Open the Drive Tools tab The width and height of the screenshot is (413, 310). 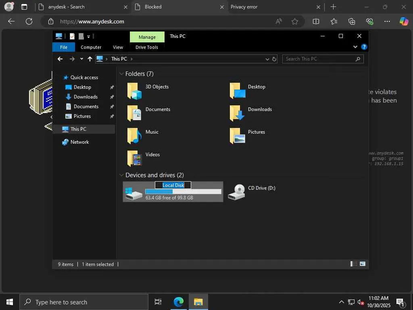(x=147, y=47)
